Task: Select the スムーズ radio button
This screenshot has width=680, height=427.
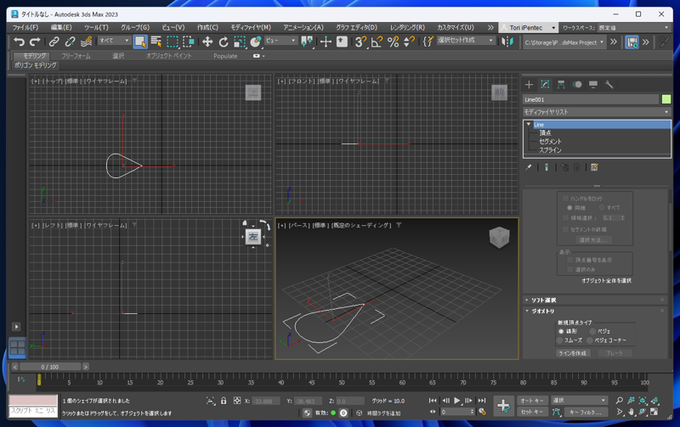Action: click(560, 340)
